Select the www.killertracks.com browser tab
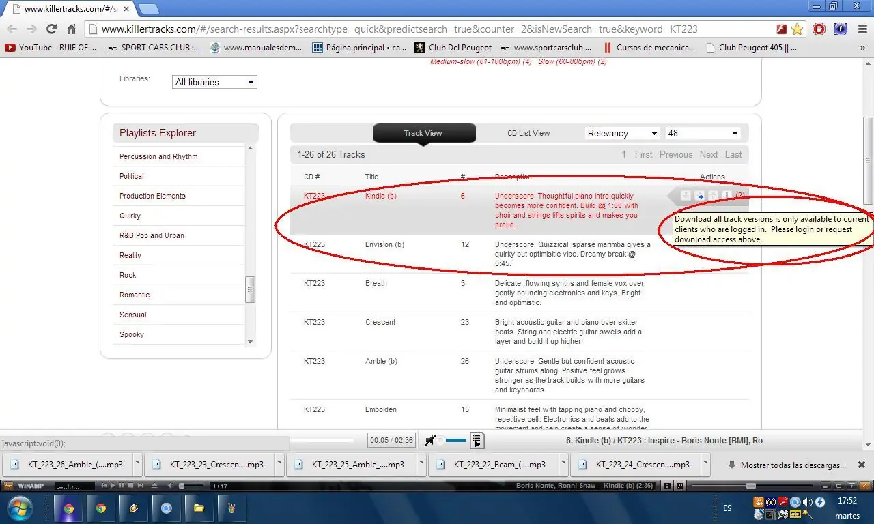Viewport: 874px width, 524px height. pos(70,9)
